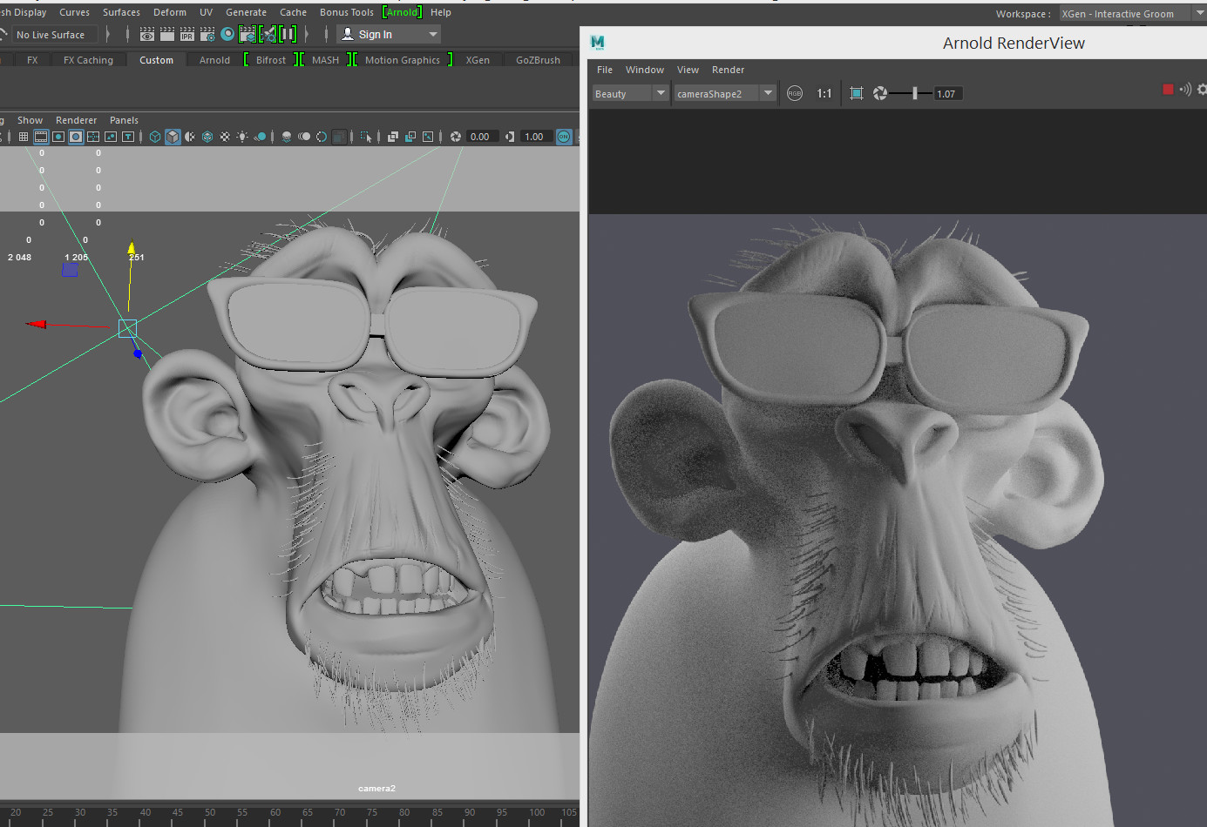Toggle motion blur icon in viewport

(x=304, y=137)
